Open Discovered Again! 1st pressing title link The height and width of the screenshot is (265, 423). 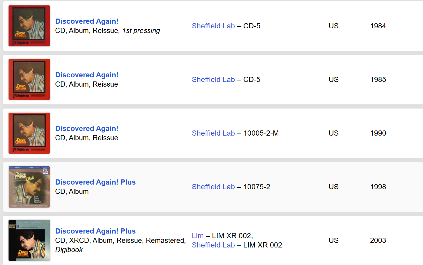coord(87,21)
